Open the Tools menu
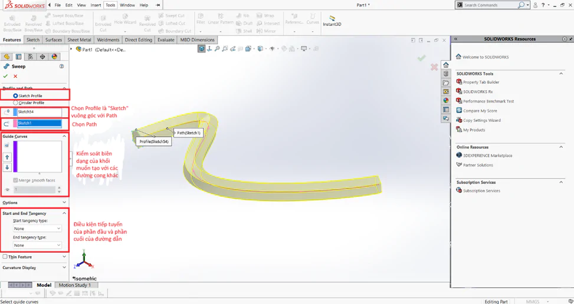 (110, 5)
